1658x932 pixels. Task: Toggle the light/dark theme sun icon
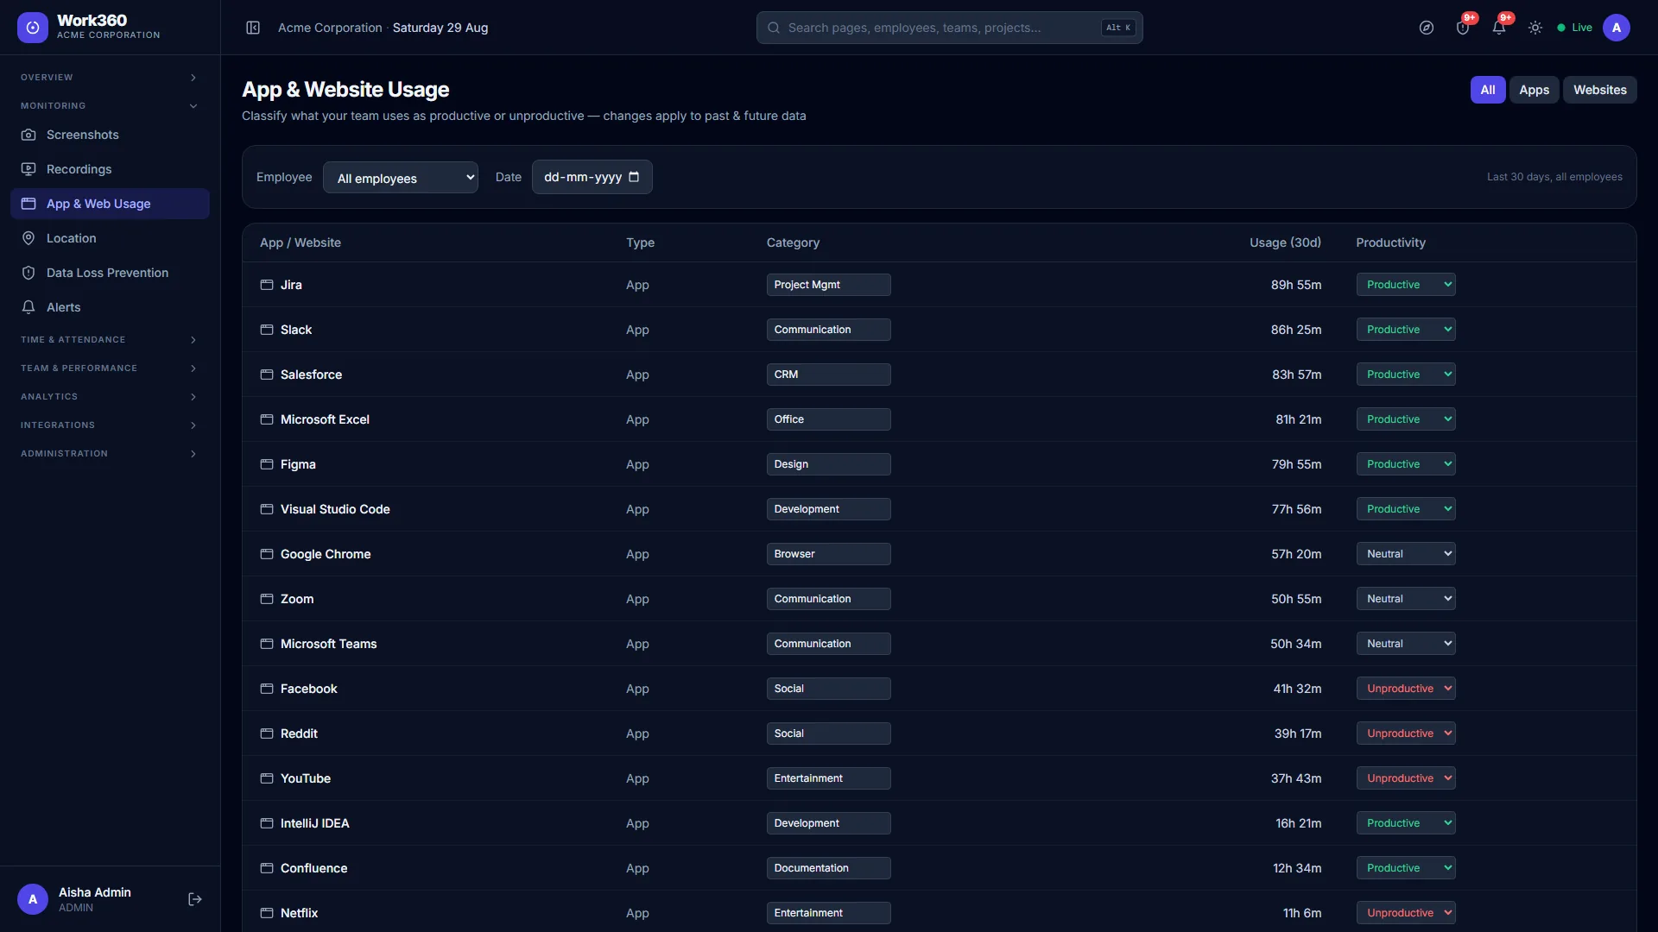pos(1535,28)
